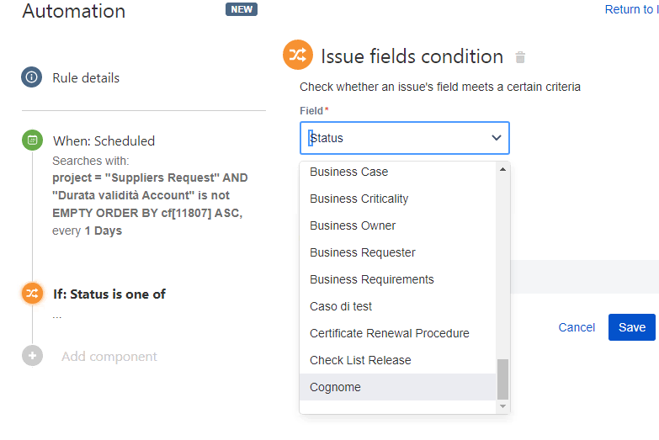Click the dropdown list scroll up arrow
Image resolution: width=659 pixels, height=440 pixels.
(502, 169)
